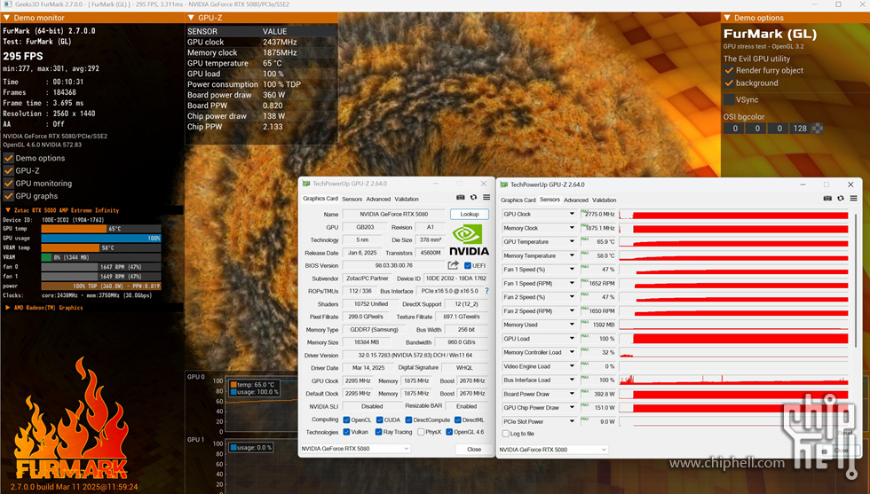Click the FurMark title bar app icon

pyautogui.click(x=7, y=4)
